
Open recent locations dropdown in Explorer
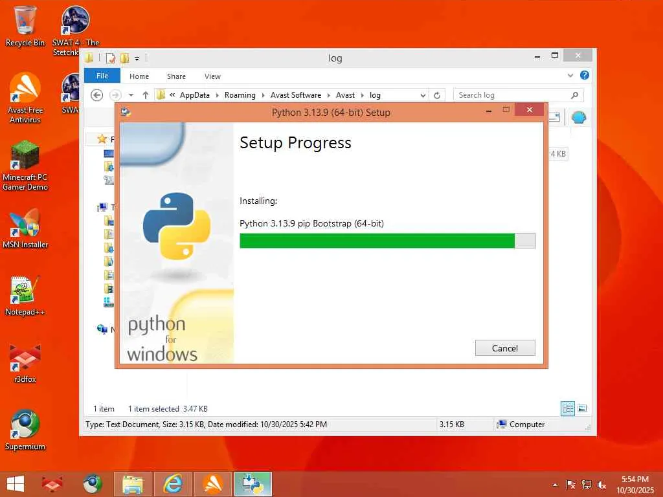(x=131, y=95)
